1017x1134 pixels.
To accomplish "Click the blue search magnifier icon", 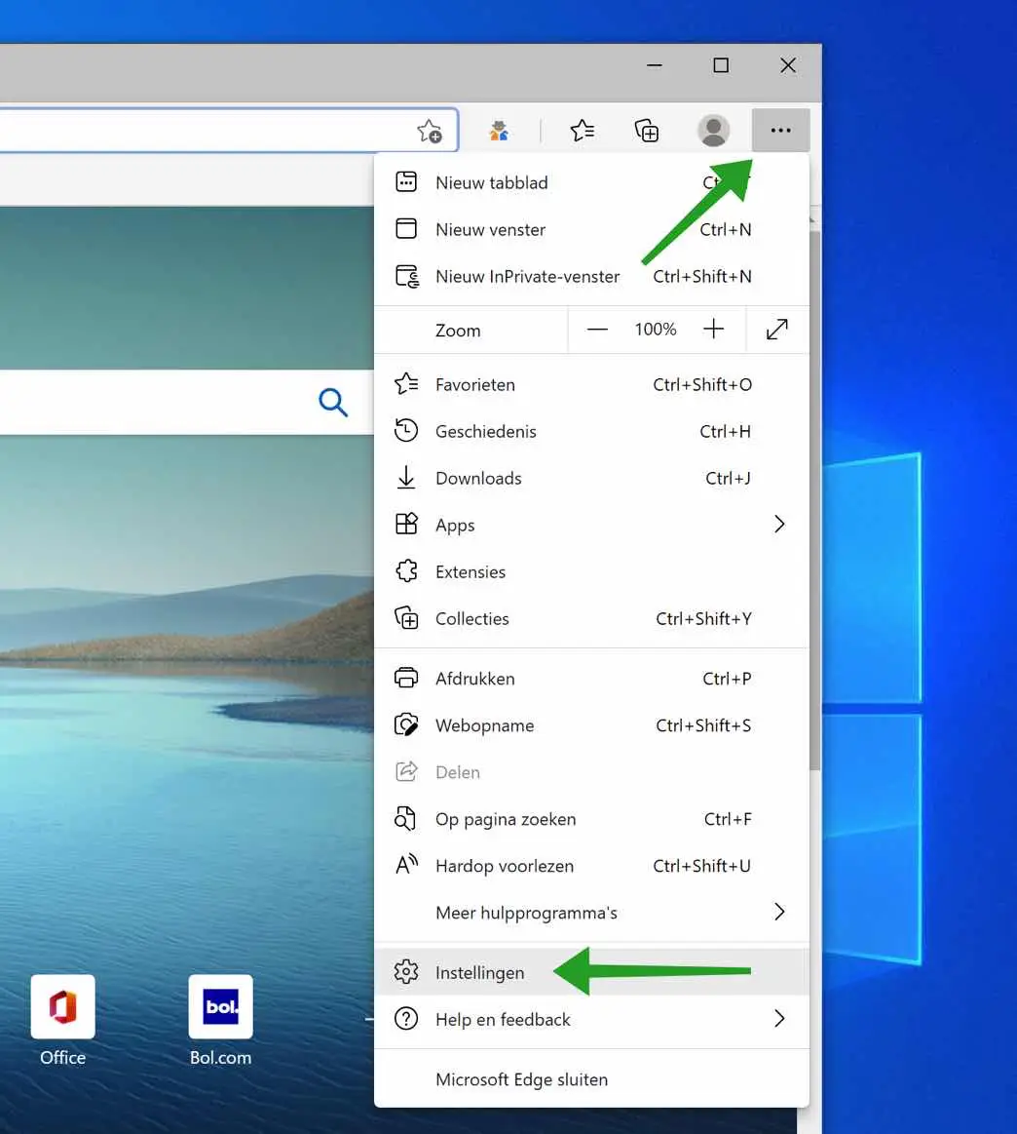I will tap(333, 402).
